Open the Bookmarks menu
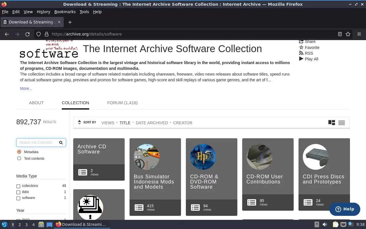 [x=65, y=12]
